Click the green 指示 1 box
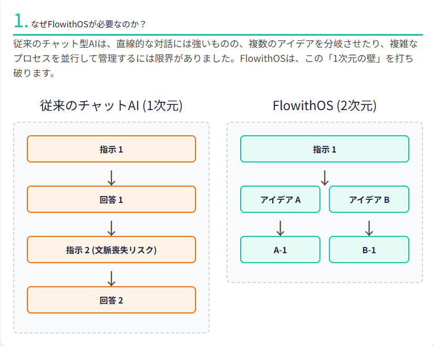Screen dimensions: 434x346 coord(325,149)
